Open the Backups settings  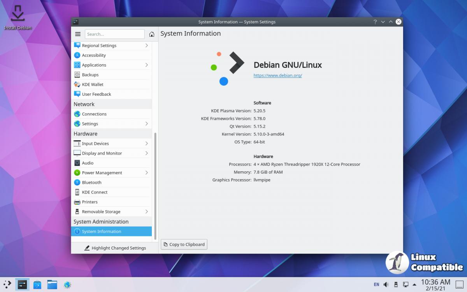(x=90, y=75)
